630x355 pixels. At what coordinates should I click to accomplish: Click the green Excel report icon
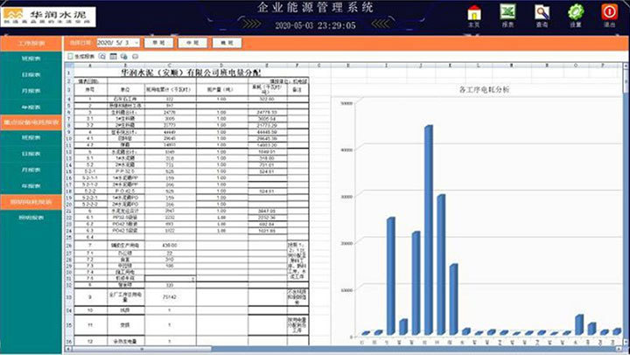pyautogui.click(x=507, y=12)
